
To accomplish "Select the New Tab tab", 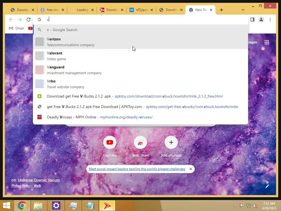I will 201,10.
